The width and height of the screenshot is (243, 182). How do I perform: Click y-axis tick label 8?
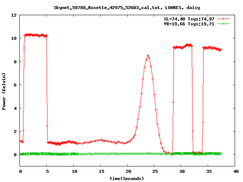pyautogui.click(x=15, y=62)
